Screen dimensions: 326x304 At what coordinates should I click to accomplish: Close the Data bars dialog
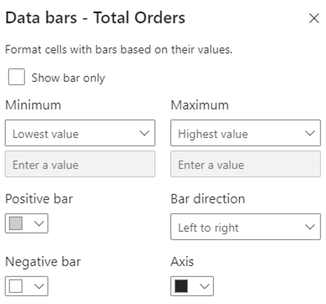[x=314, y=18]
